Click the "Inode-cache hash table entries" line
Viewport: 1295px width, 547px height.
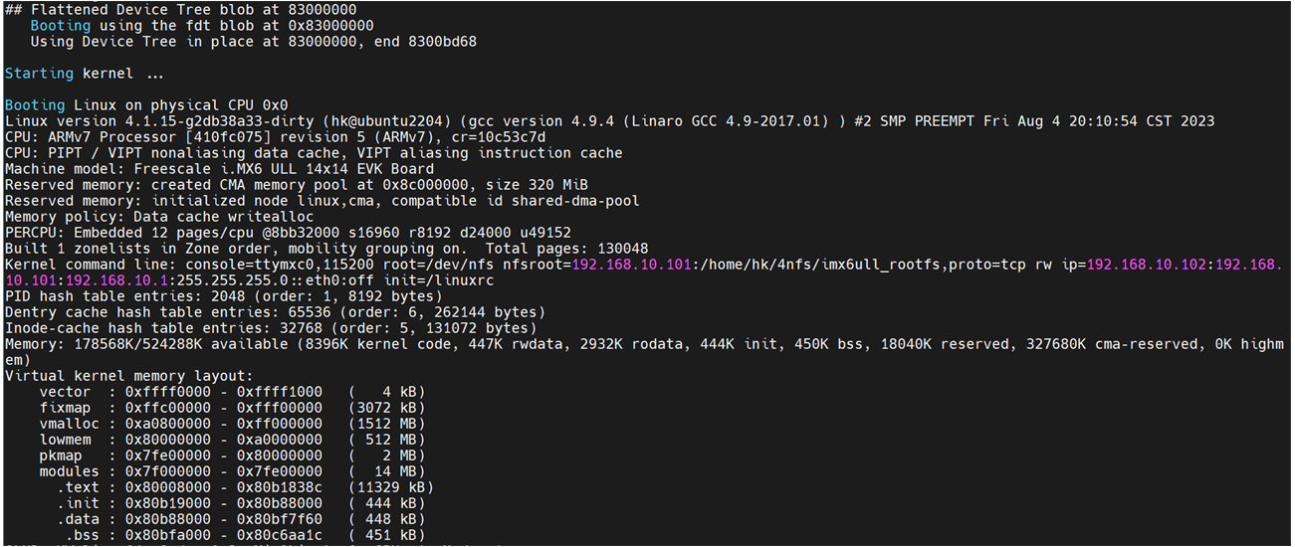[271, 327]
